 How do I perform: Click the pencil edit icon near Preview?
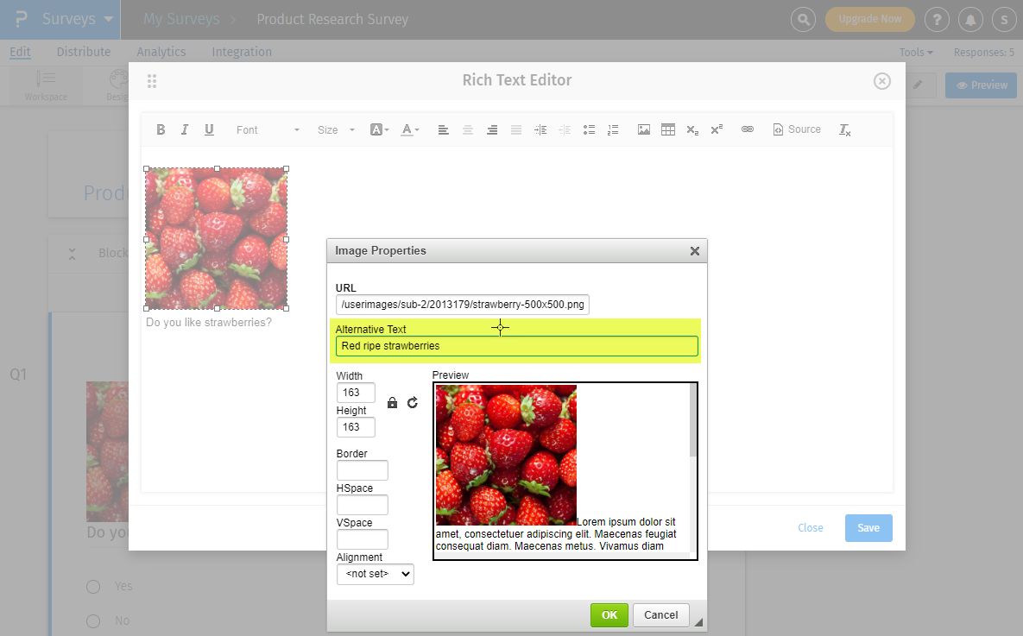(918, 85)
